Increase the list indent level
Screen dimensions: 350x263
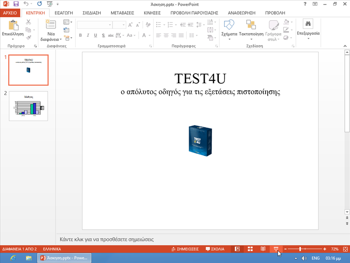pos(190,25)
